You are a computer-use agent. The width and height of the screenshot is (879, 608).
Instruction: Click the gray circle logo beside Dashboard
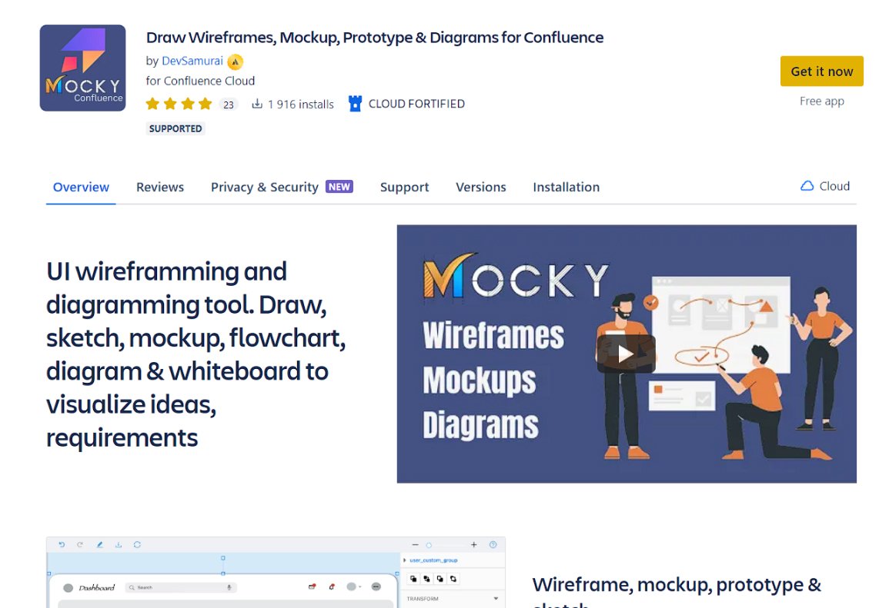[69, 588]
